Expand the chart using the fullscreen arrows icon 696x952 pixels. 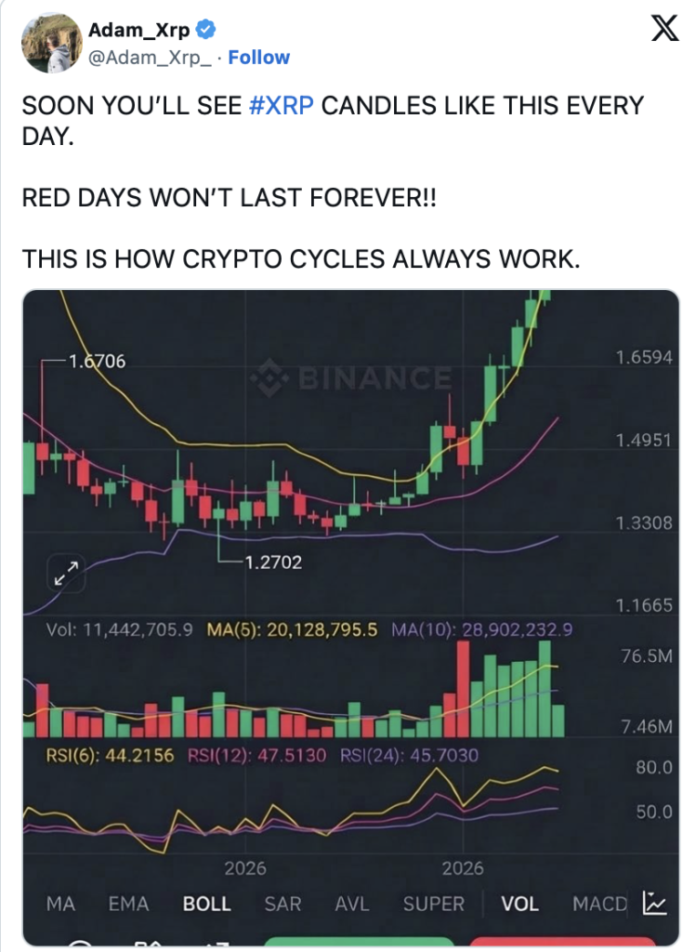[x=66, y=572]
